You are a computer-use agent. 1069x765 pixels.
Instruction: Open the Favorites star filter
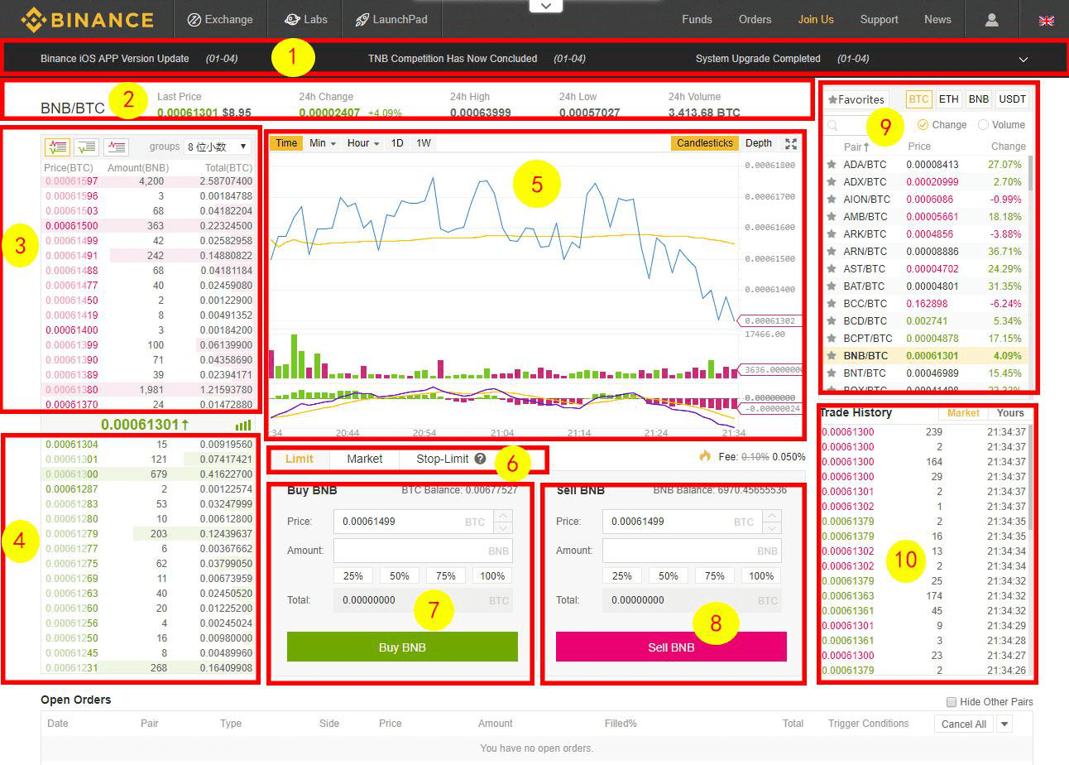(x=857, y=99)
